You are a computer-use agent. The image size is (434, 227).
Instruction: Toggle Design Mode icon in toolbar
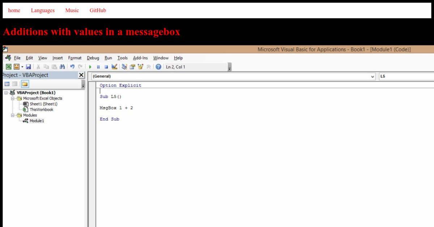pos(114,67)
